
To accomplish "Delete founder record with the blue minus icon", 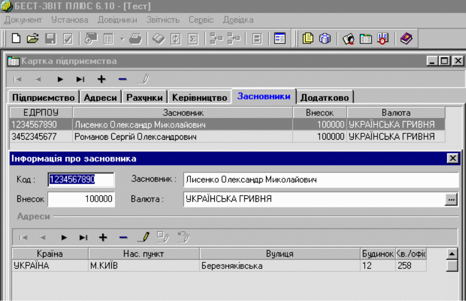I will click(x=122, y=79).
